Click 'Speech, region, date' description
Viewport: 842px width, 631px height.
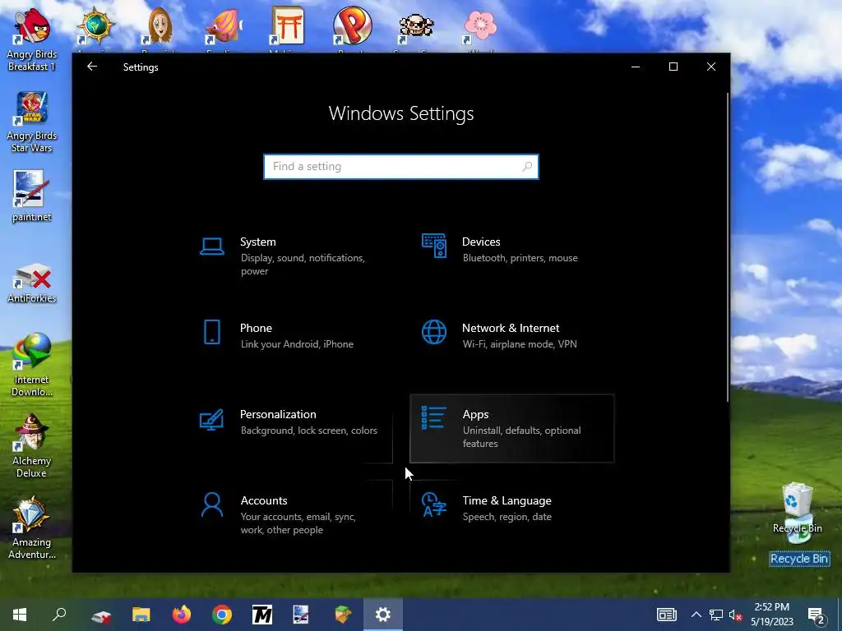coord(507,517)
